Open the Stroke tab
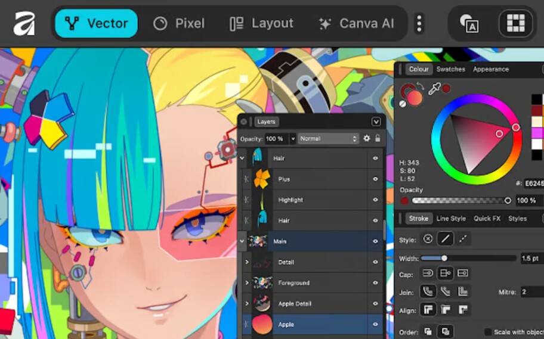This screenshot has width=544, height=339. 418,219
